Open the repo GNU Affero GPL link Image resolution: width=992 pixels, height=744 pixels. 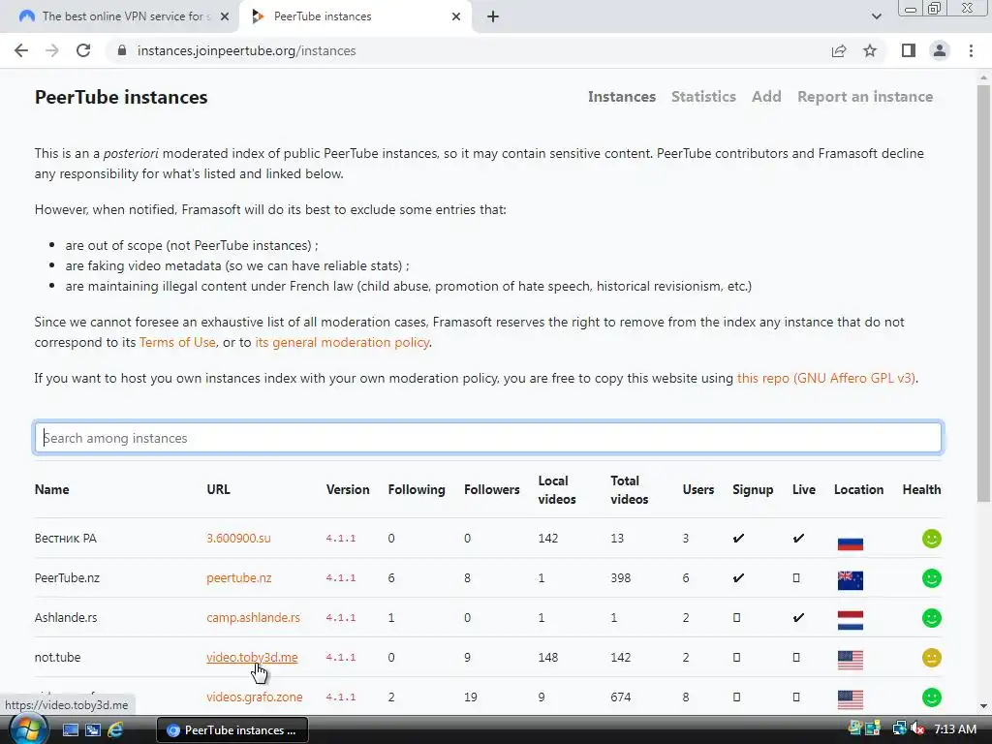pos(825,379)
